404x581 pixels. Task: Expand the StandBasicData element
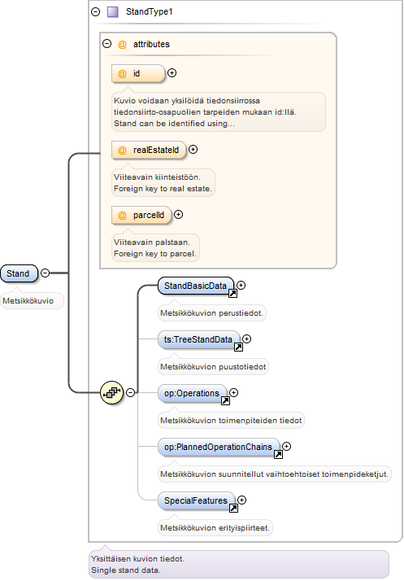point(241,286)
